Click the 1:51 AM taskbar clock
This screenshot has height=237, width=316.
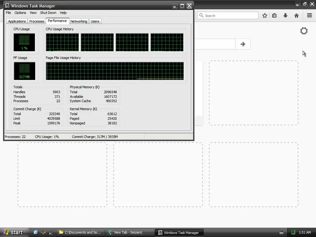[305, 232]
